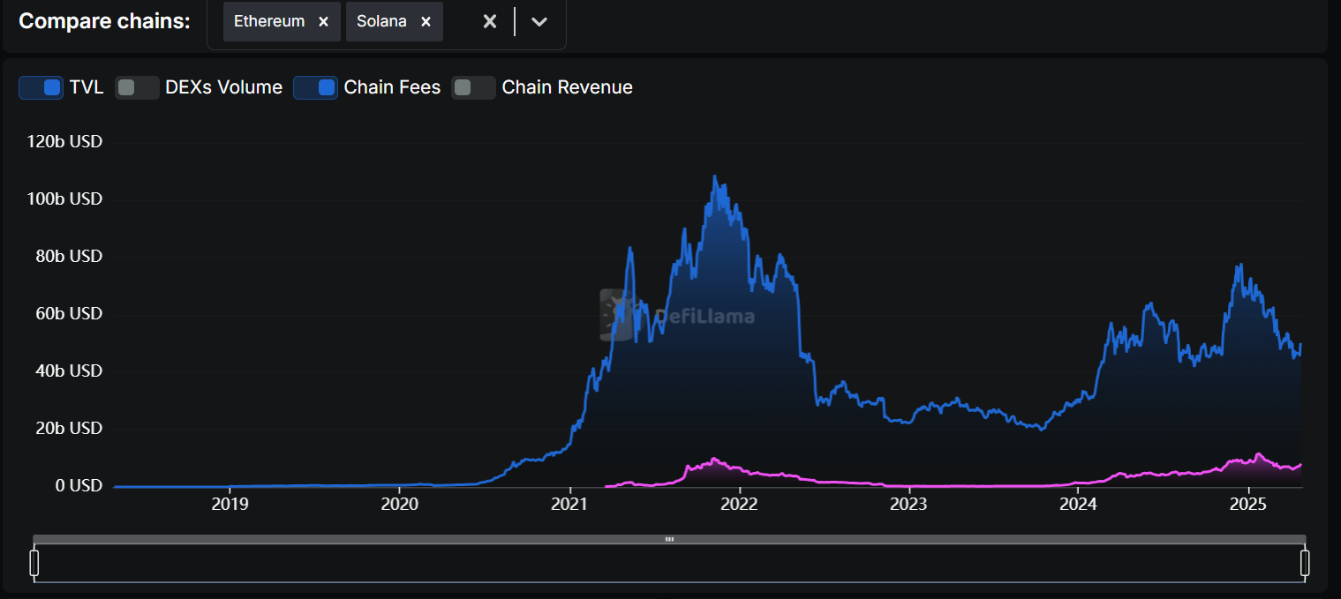Click the 2024 label on time axis
This screenshot has width=1341, height=599.
(x=1078, y=505)
